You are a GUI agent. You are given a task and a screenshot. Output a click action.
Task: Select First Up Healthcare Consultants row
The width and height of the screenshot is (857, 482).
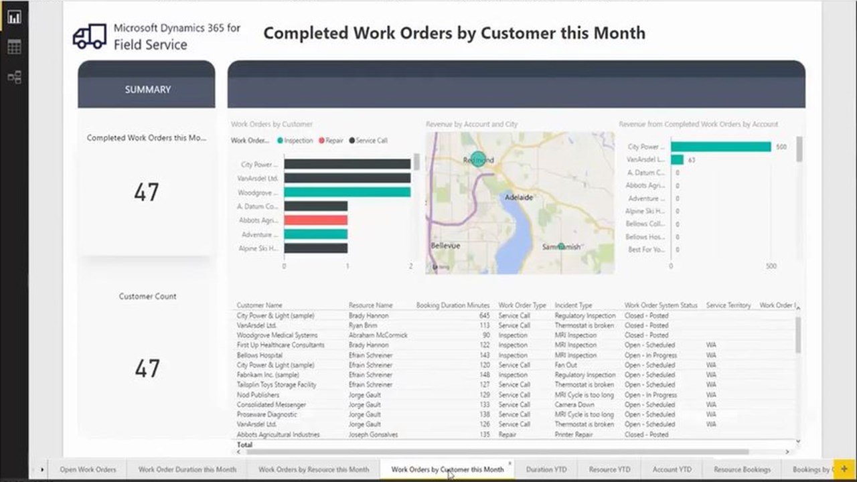click(x=516, y=345)
